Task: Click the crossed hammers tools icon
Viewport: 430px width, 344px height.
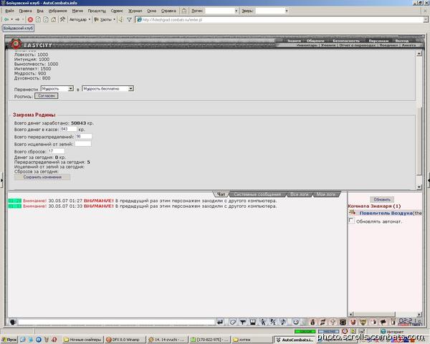Action: click(62, 19)
